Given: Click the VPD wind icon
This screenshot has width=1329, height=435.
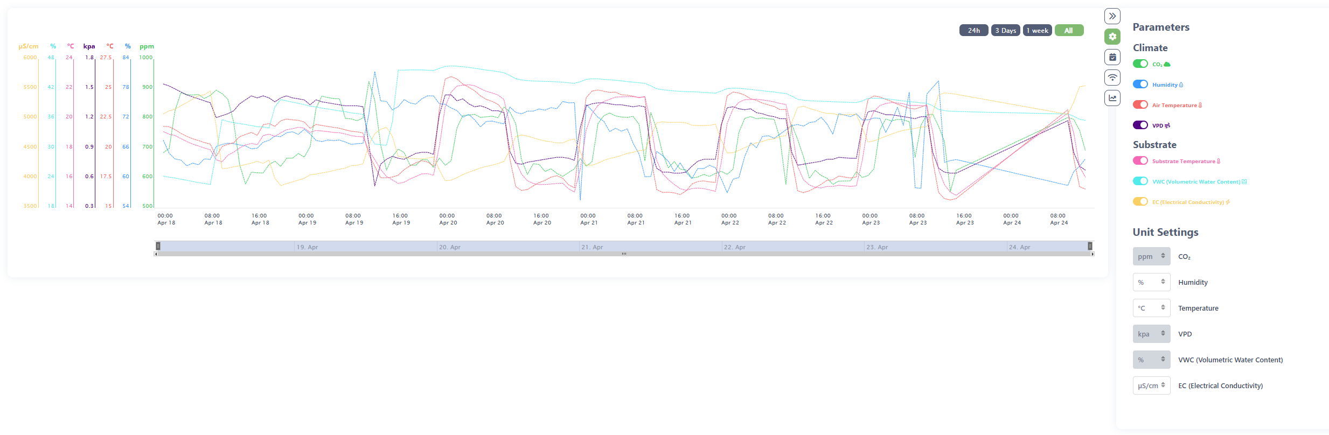Looking at the screenshot, I should 1167,125.
